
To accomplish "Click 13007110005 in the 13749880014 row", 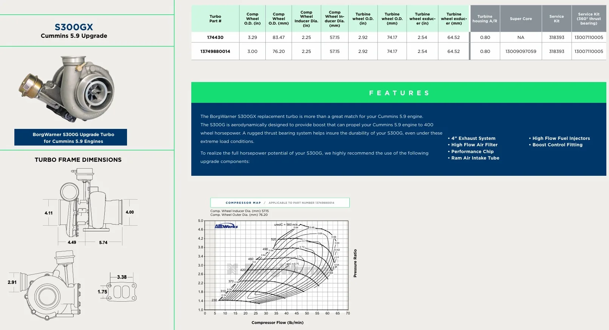I will coord(589,51).
